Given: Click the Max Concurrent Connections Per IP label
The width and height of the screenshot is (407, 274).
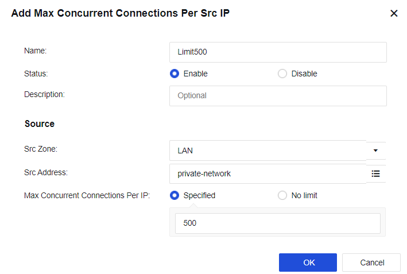Looking at the screenshot, I should [x=87, y=195].
